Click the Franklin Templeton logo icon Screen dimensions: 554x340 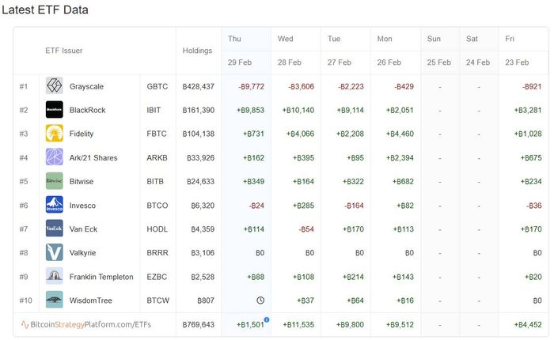(x=55, y=276)
